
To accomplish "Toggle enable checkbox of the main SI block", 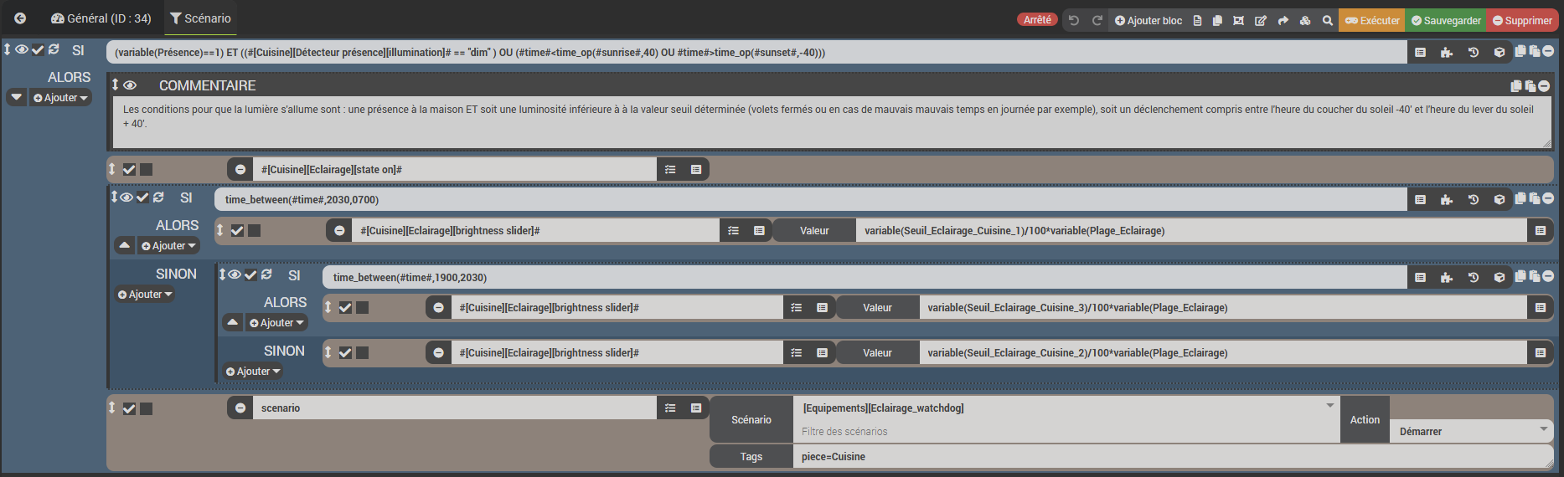I will pos(38,50).
